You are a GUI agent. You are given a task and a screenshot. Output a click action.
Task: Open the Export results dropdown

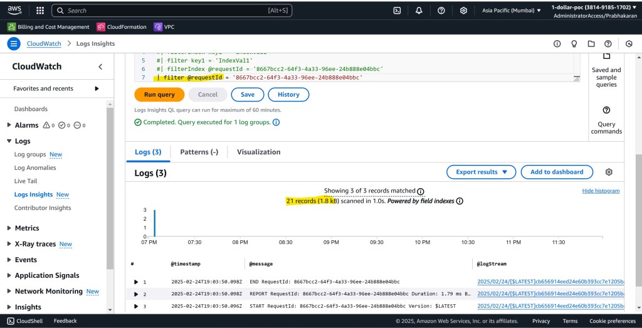pyautogui.click(x=481, y=172)
